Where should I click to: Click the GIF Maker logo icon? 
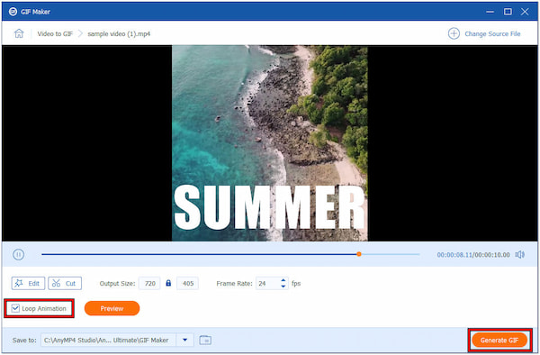coord(13,12)
